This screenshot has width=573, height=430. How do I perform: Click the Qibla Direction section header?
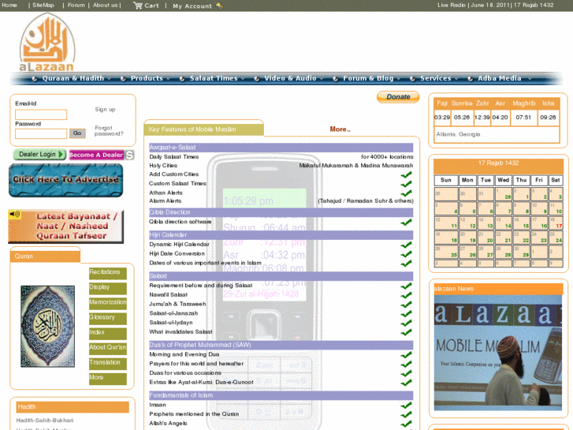281,212
